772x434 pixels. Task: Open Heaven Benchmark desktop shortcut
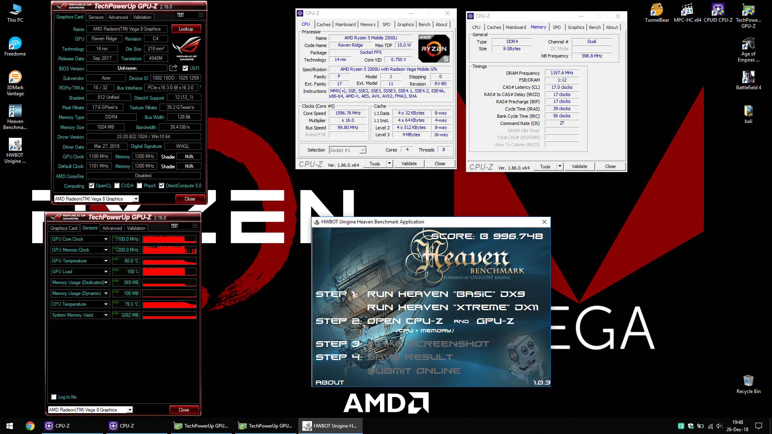pyautogui.click(x=15, y=117)
